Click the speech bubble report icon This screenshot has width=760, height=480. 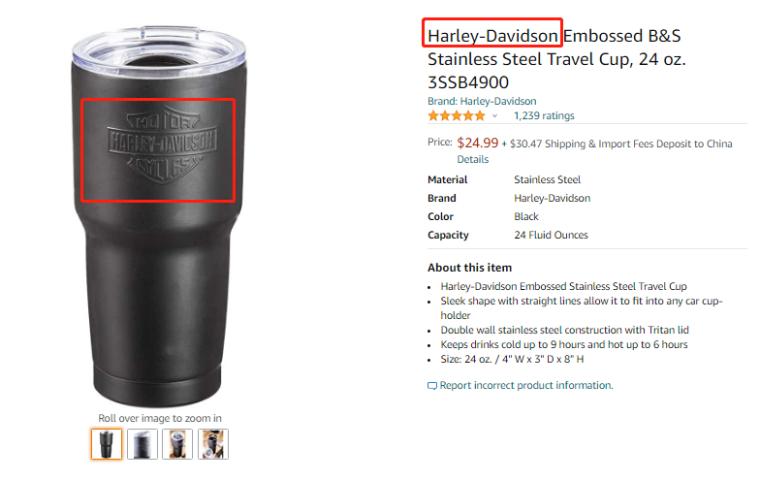432,386
